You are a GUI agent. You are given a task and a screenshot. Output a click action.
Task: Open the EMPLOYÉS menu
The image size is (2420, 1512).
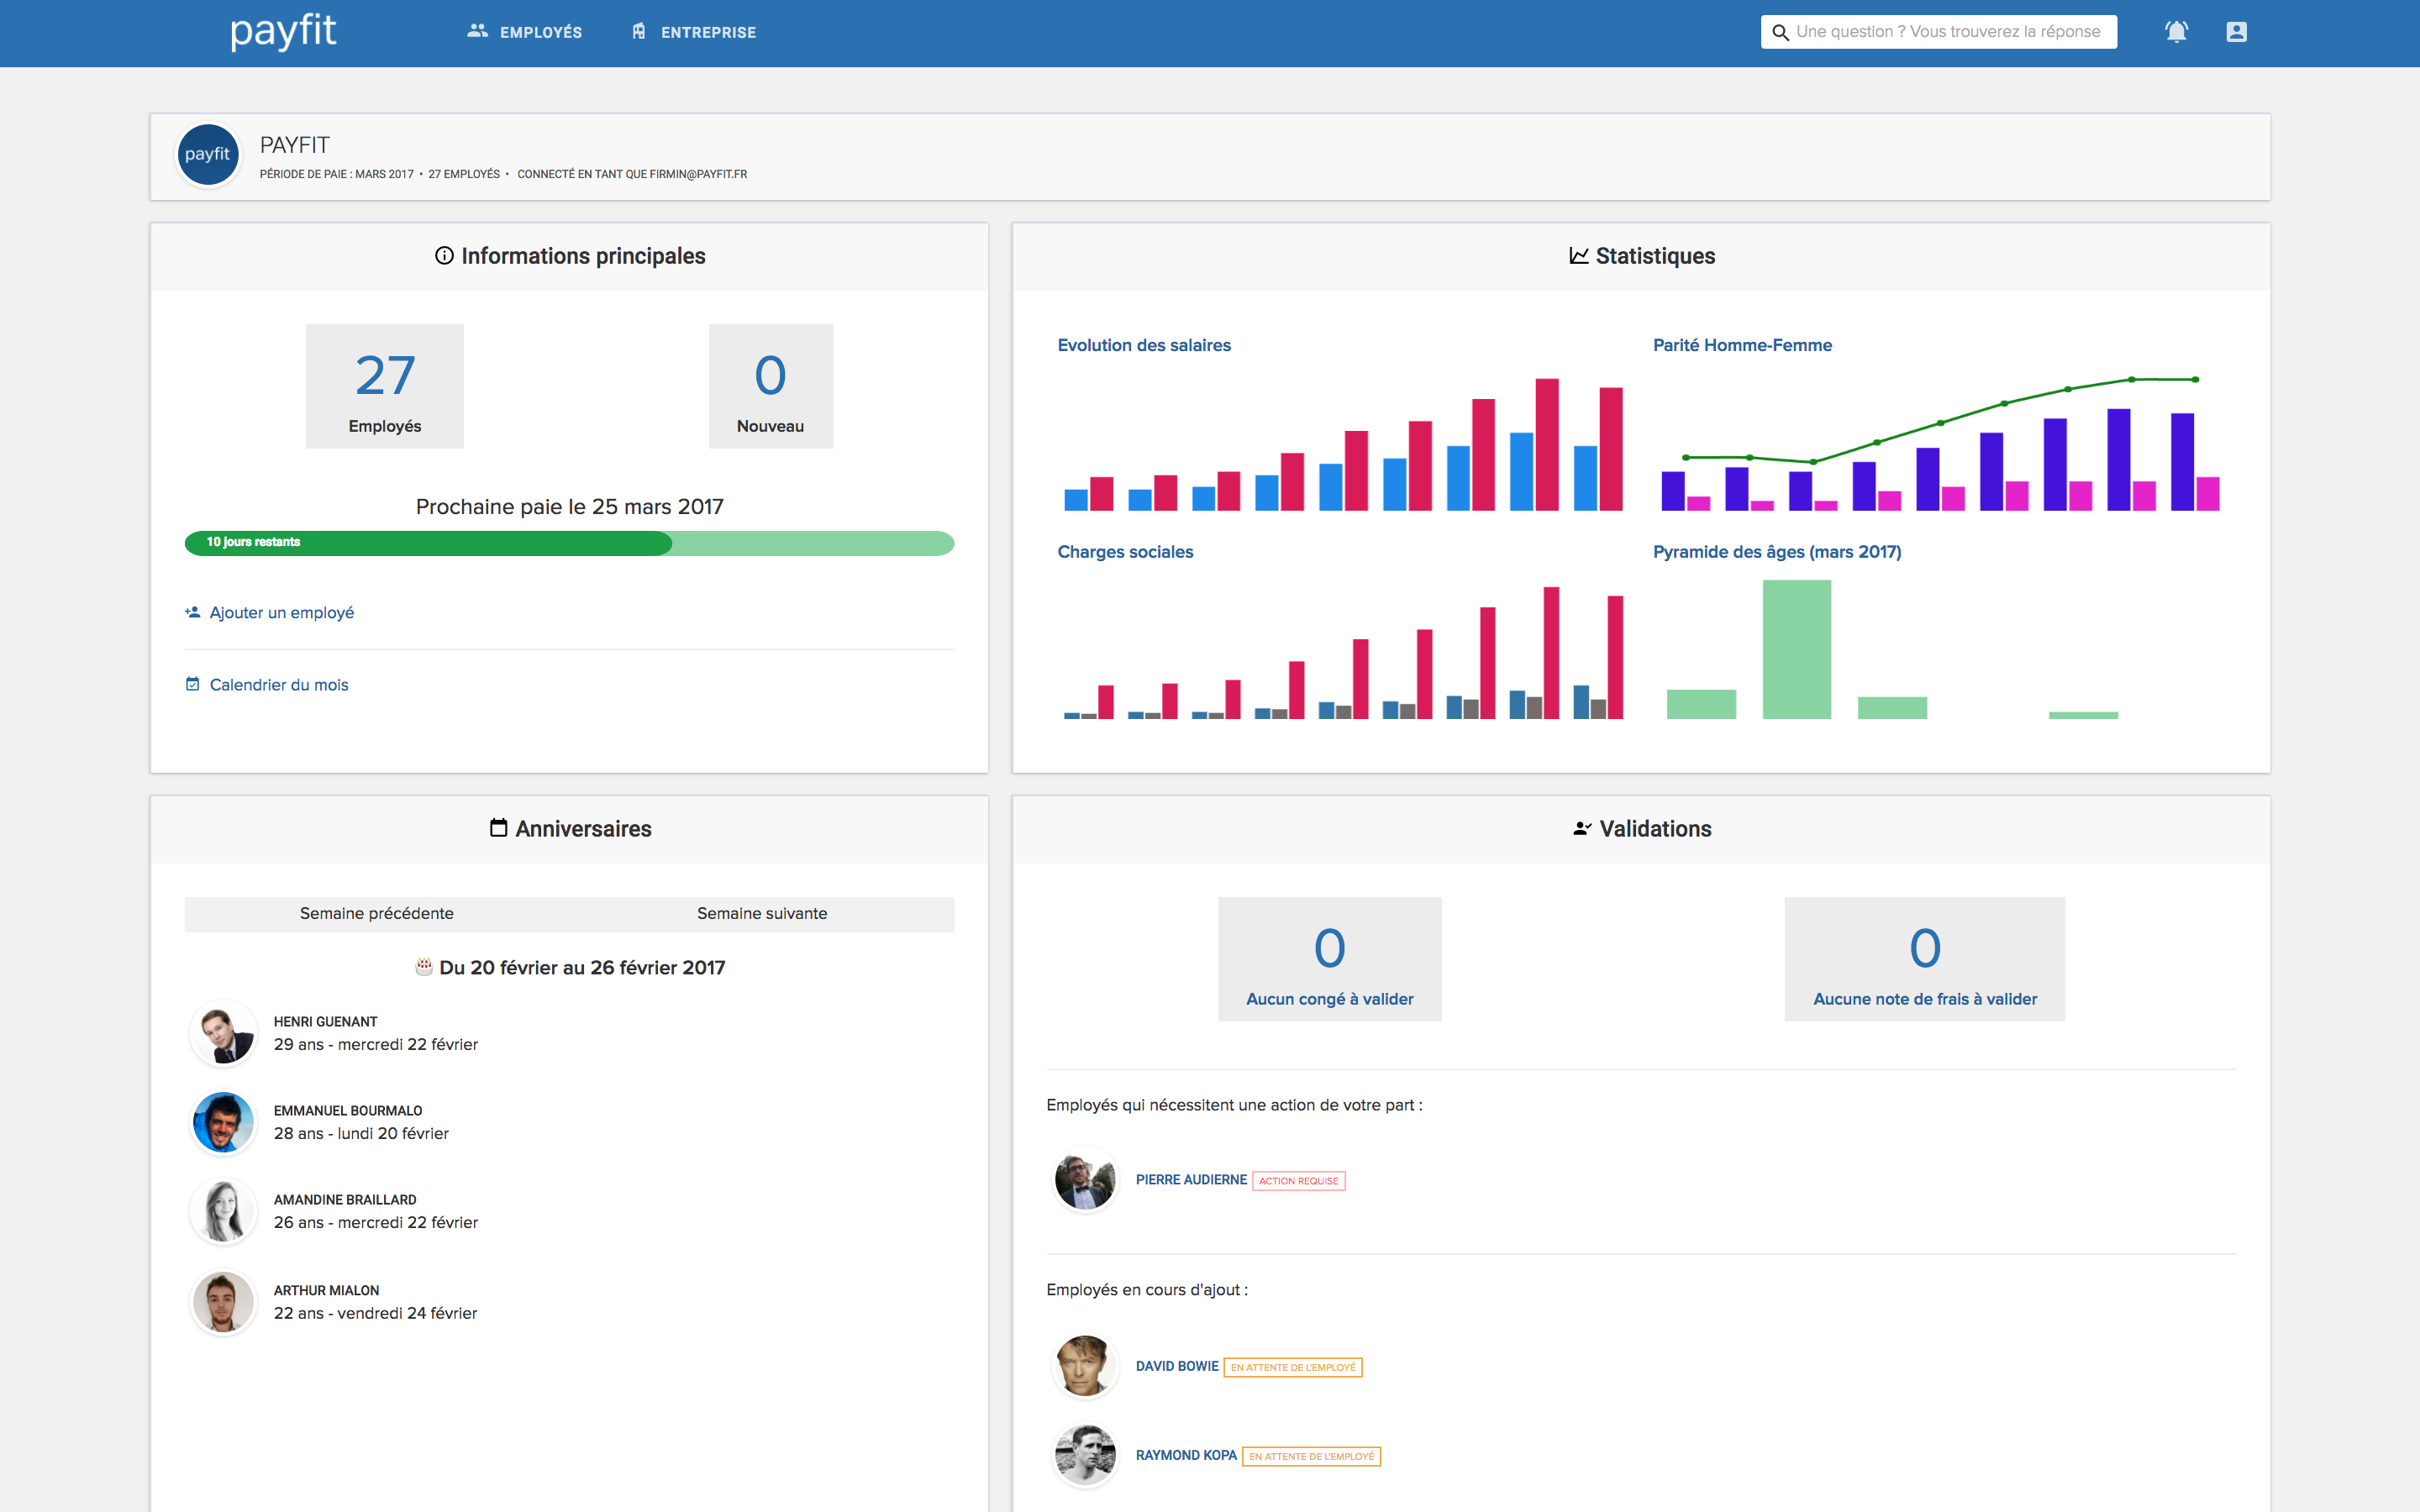(x=541, y=31)
